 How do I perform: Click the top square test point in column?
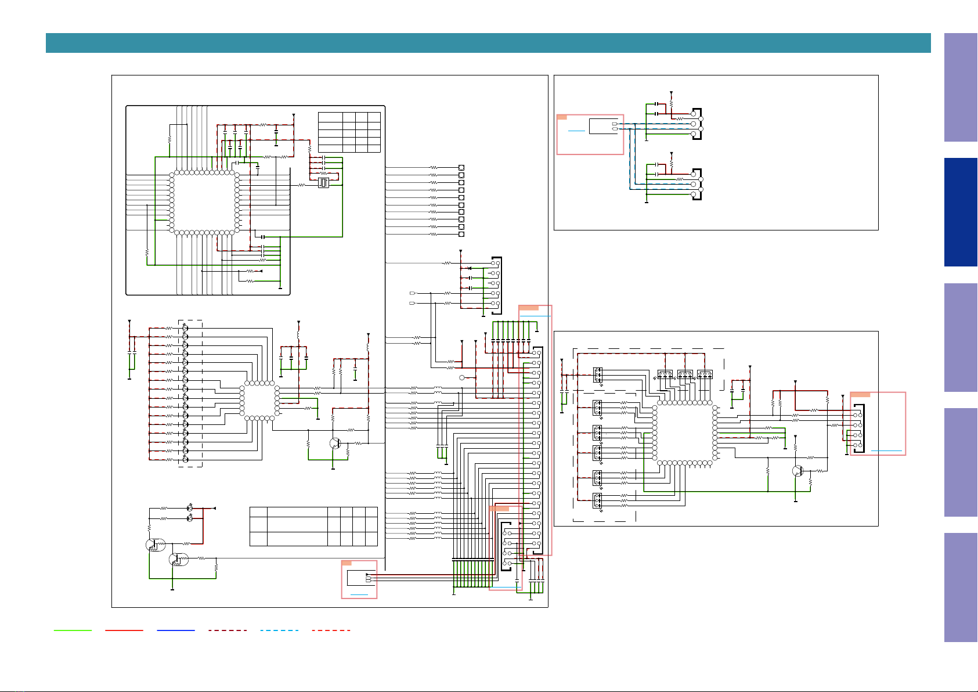461,167
